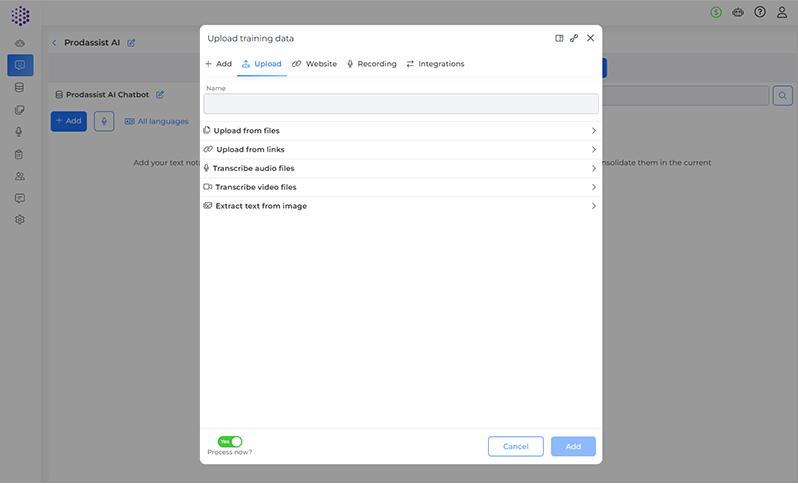Open the Recording tab
The image size is (798, 484).
point(371,64)
